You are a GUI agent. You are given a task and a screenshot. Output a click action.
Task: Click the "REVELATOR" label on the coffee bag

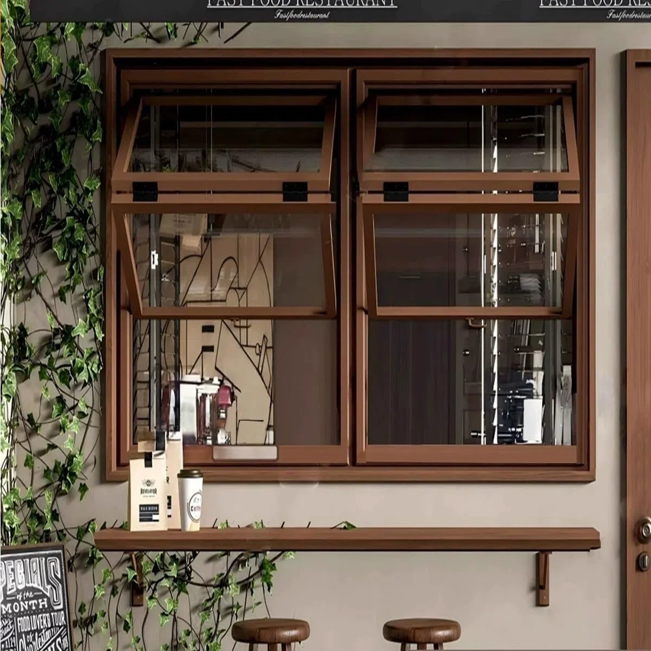coord(148,492)
